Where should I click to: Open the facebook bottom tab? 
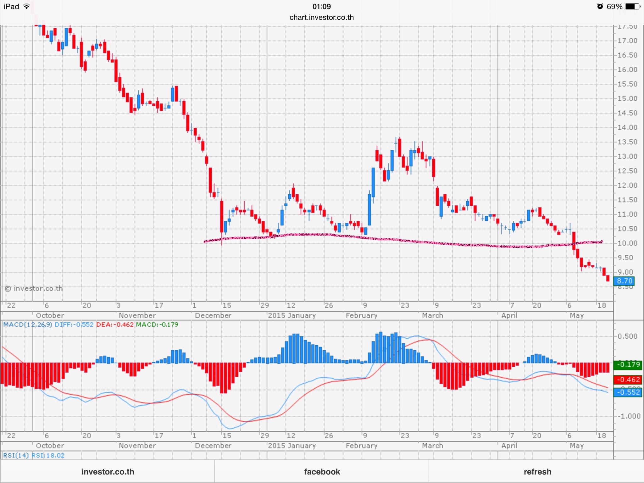pos(322,472)
